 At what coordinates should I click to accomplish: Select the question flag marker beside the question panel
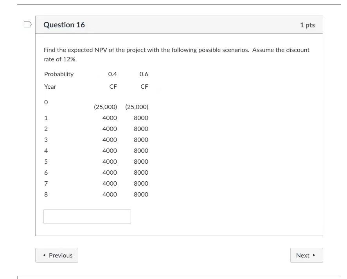27,24
